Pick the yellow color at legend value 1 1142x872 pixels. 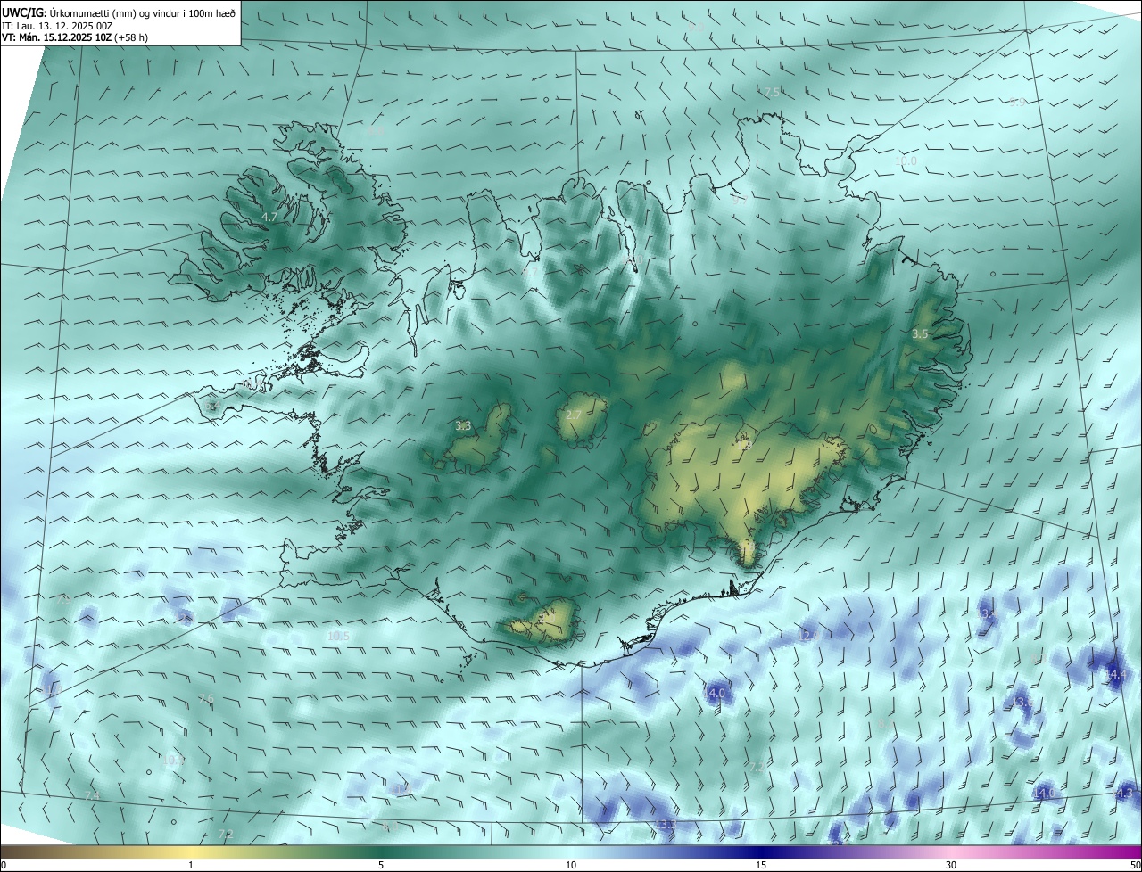click(191, 851)
